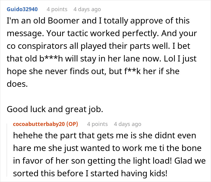Click the "Good luck and great job." paragraph
211x182 pixels.
(x=55, y=109)
